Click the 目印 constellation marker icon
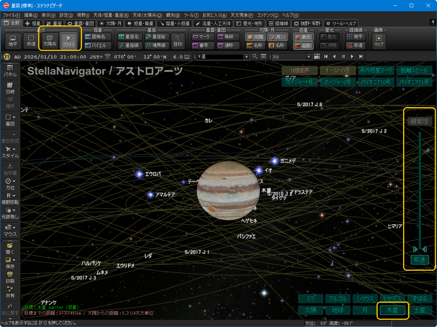 [x=178, y=41]
